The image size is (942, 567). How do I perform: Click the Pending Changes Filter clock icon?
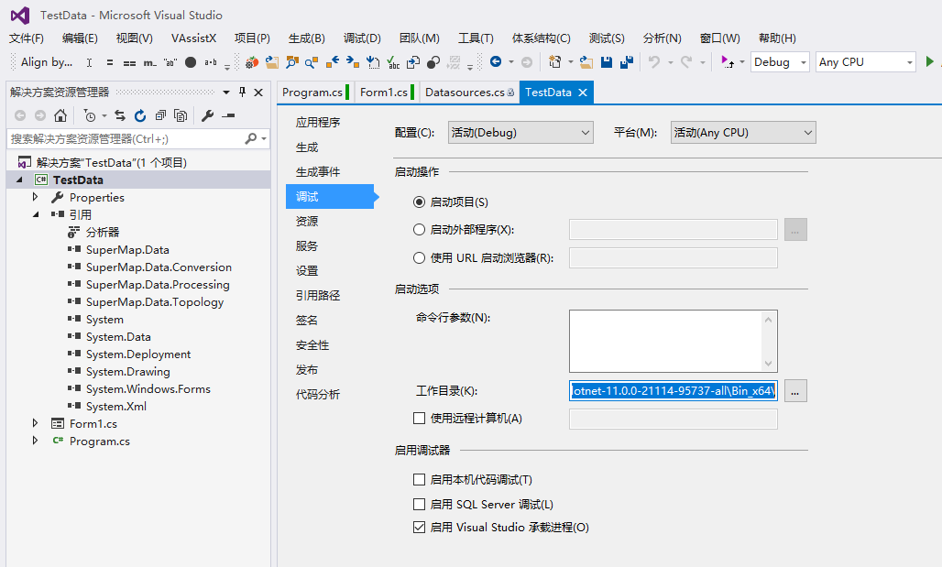point(90,115)
